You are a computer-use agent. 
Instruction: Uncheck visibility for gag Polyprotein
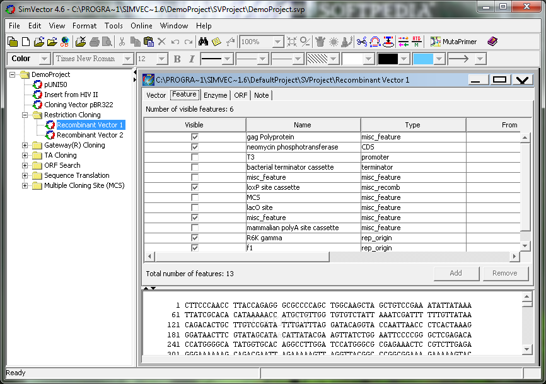point(195,137)
